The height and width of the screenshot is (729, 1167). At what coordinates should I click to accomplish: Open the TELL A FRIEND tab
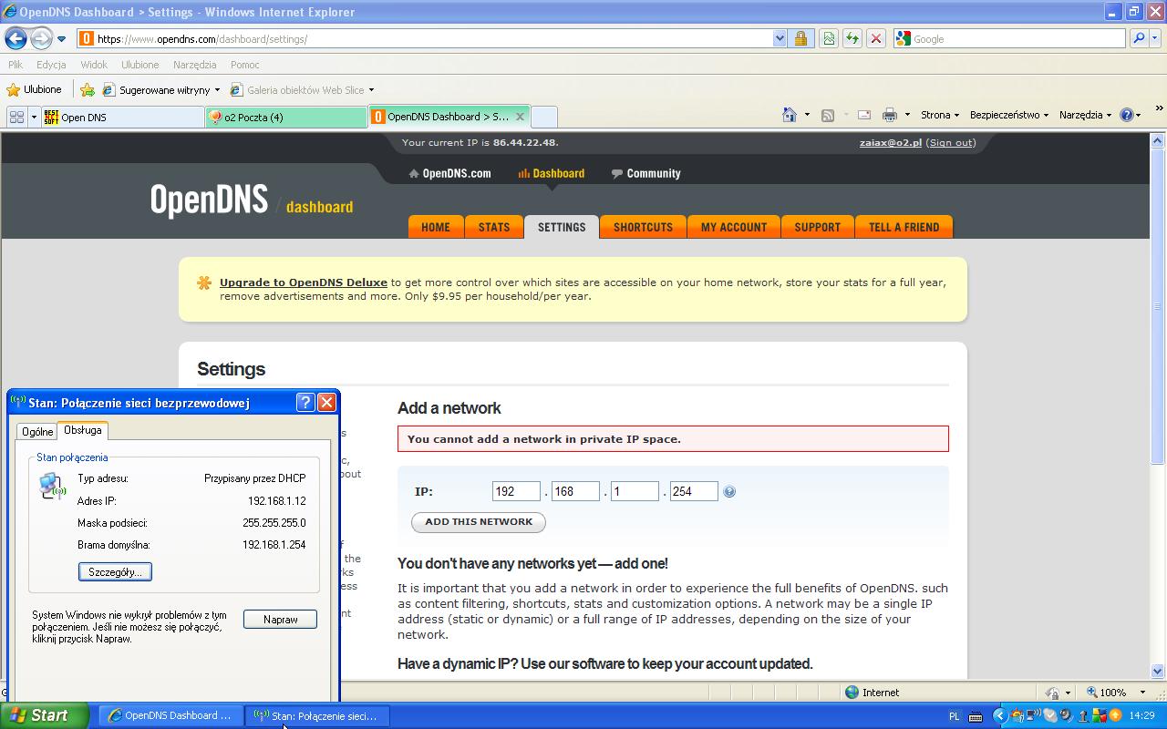tap(904, 227)
